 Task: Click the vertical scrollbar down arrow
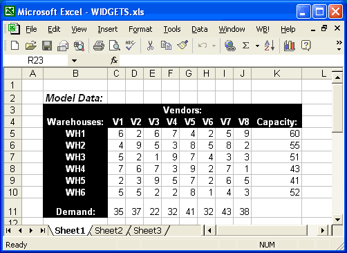337,219
